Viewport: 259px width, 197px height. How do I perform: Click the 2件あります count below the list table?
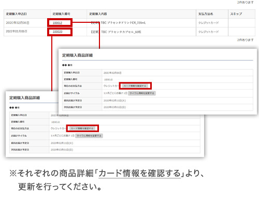tap(246, 40)
